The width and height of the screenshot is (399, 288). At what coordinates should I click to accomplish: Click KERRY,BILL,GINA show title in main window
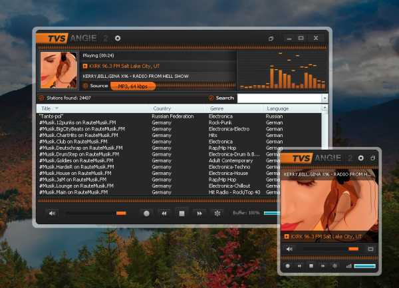coord(136,76)
